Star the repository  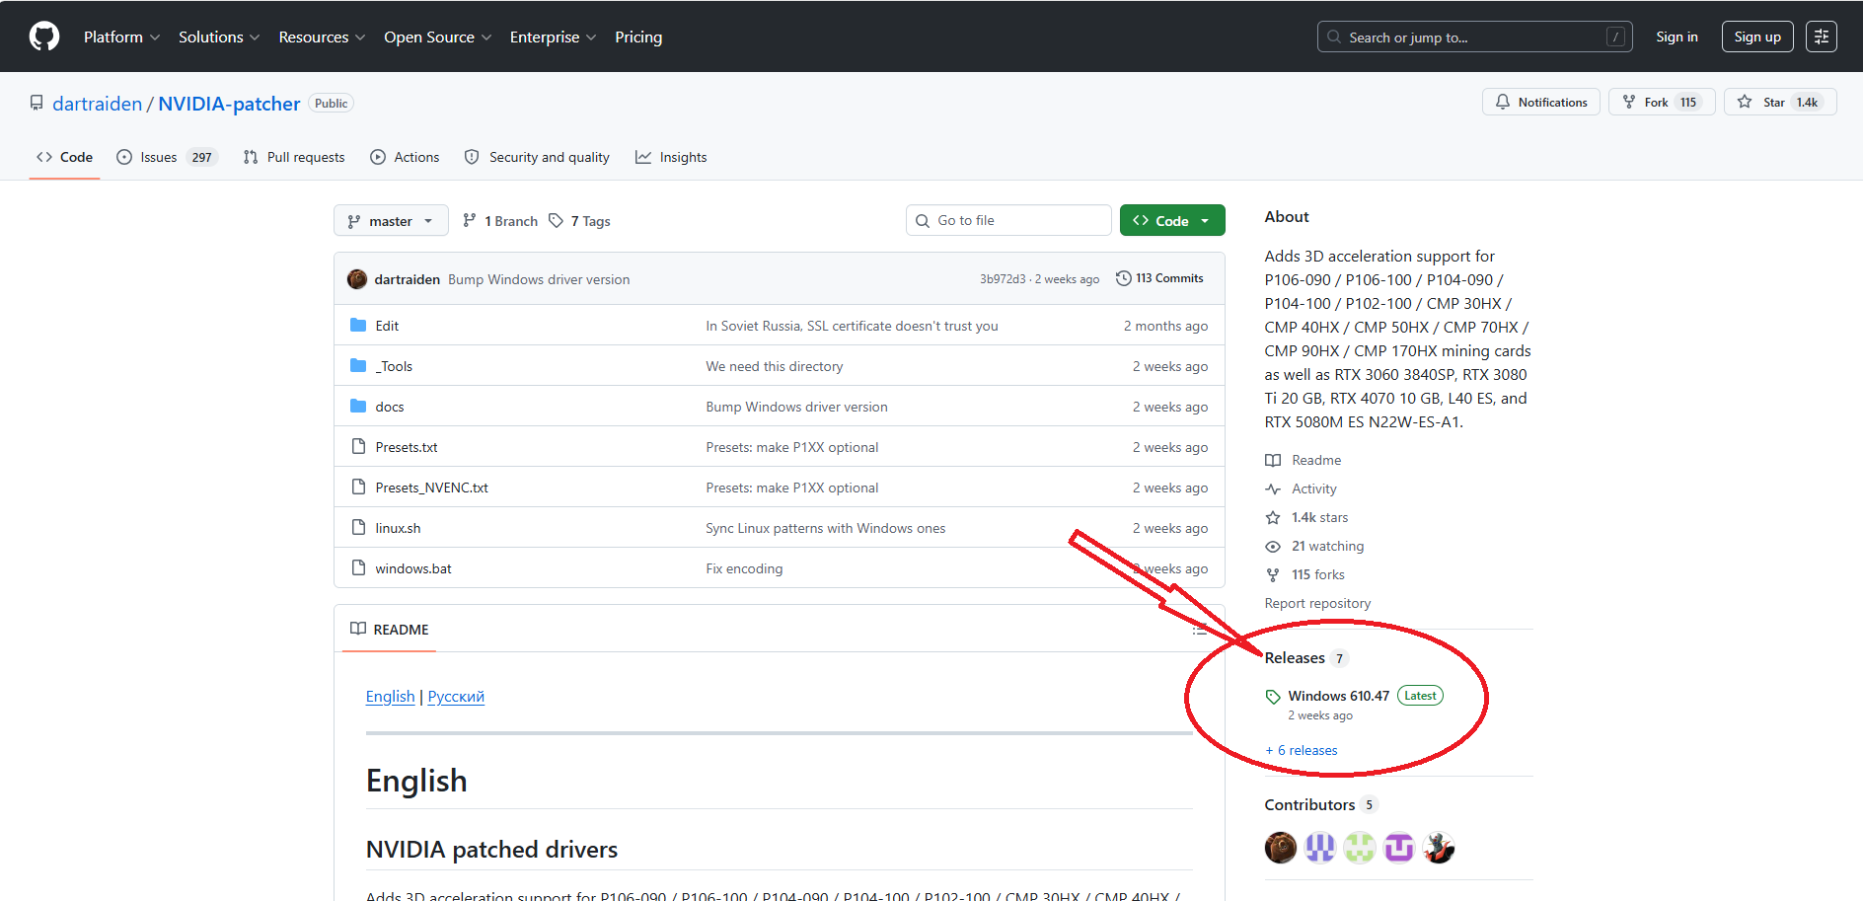coord(1779,102)
